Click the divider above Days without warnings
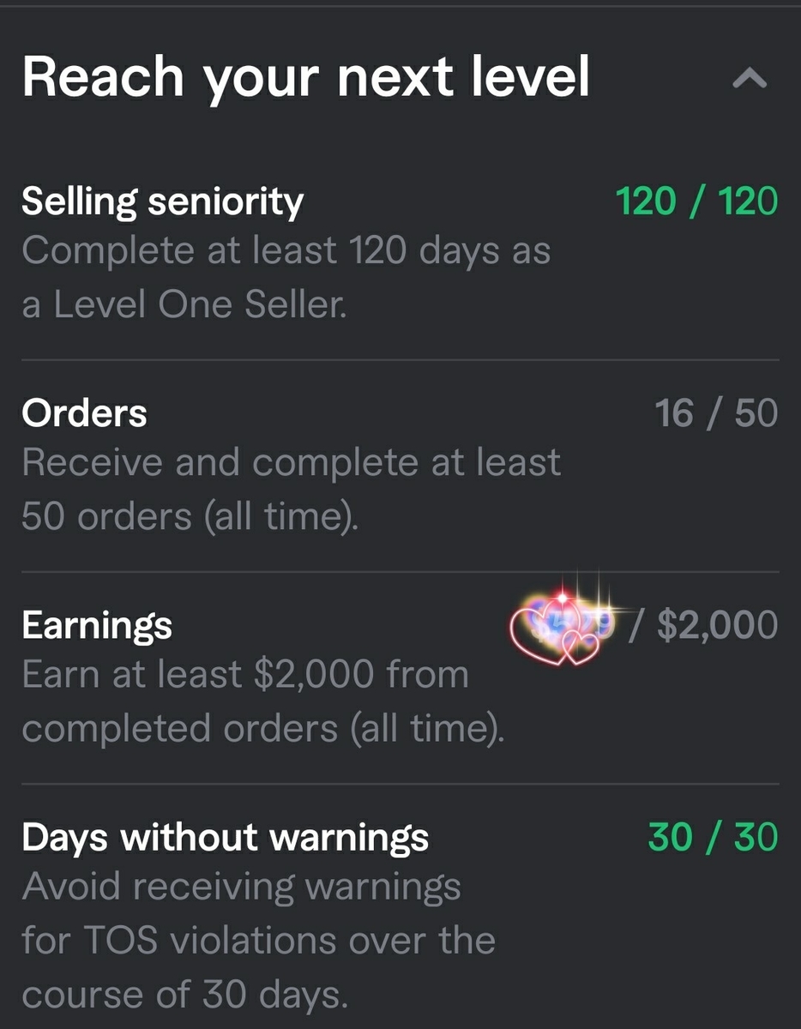The height and width of the screenshot is (1029, 801). click(x=400, y=784)
